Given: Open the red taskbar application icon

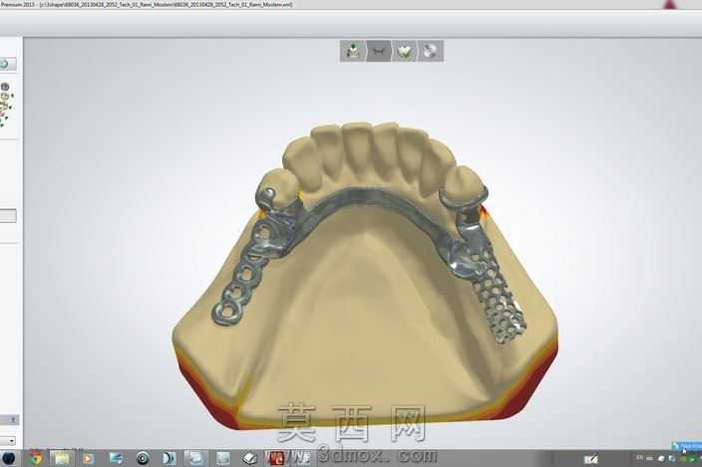Looking at the screenshot, I should pos(277,458).
